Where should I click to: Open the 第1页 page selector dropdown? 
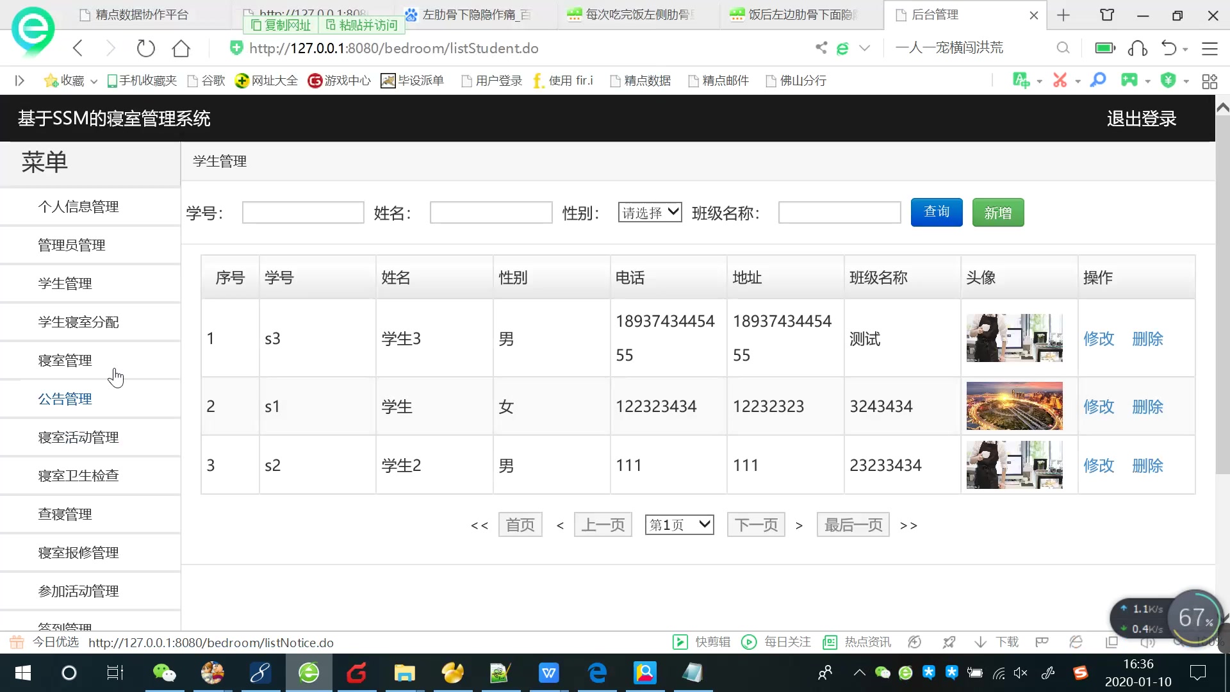point(679,524)
